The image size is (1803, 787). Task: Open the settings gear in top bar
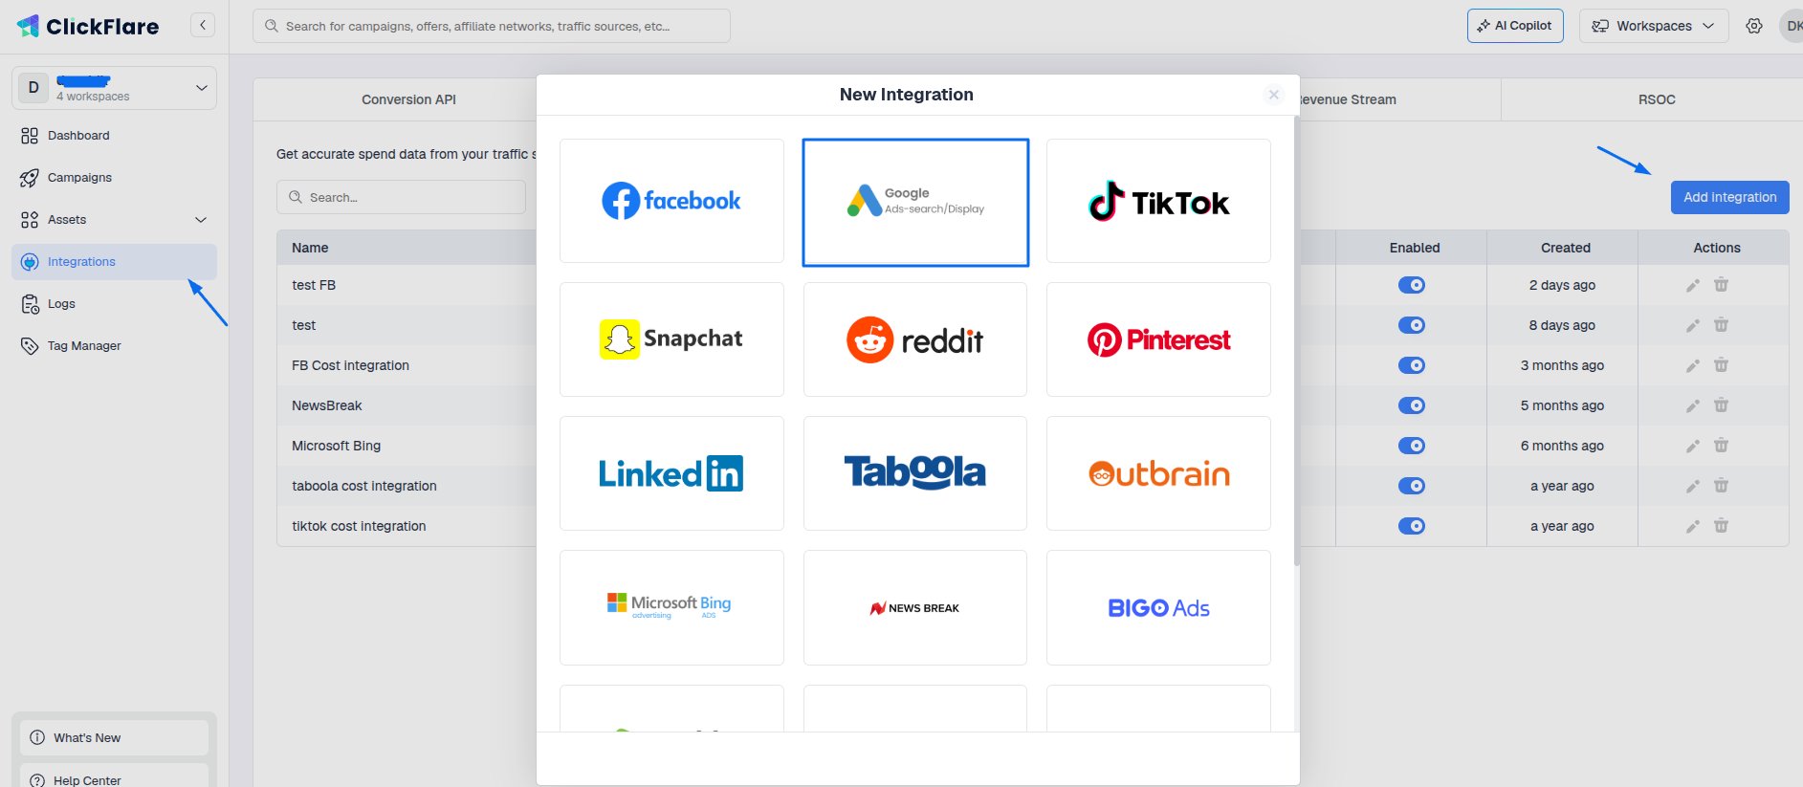[1754, 26]
